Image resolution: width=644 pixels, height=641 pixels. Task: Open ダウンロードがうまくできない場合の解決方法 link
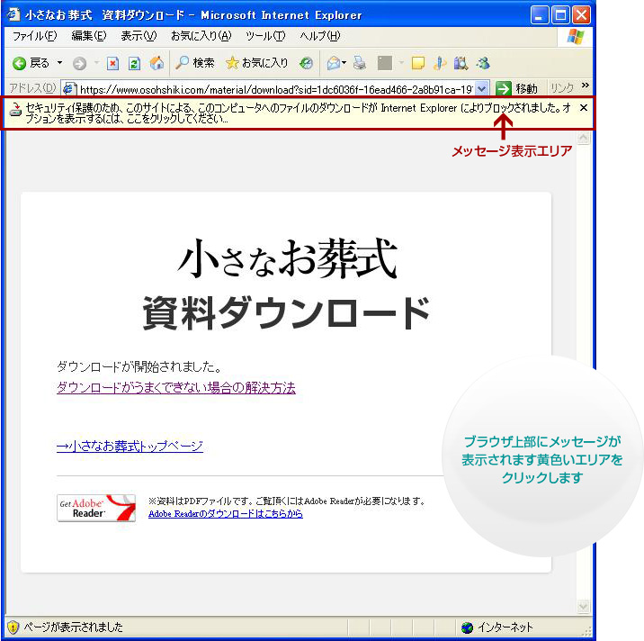(x=176, y=388)
